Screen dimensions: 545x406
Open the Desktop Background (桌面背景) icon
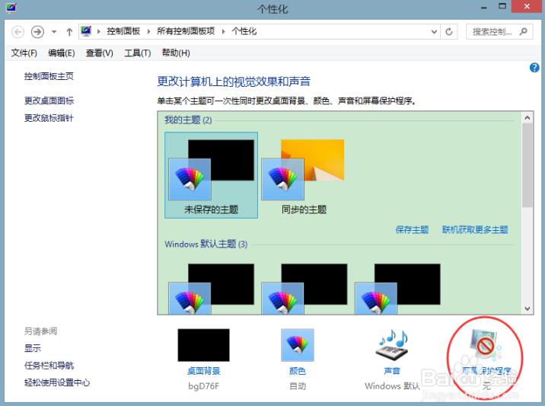[x=203, y=345]
